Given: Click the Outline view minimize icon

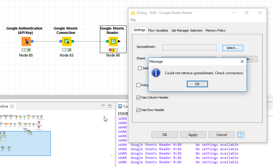Looking at the screenshot, I should point(103,106).
